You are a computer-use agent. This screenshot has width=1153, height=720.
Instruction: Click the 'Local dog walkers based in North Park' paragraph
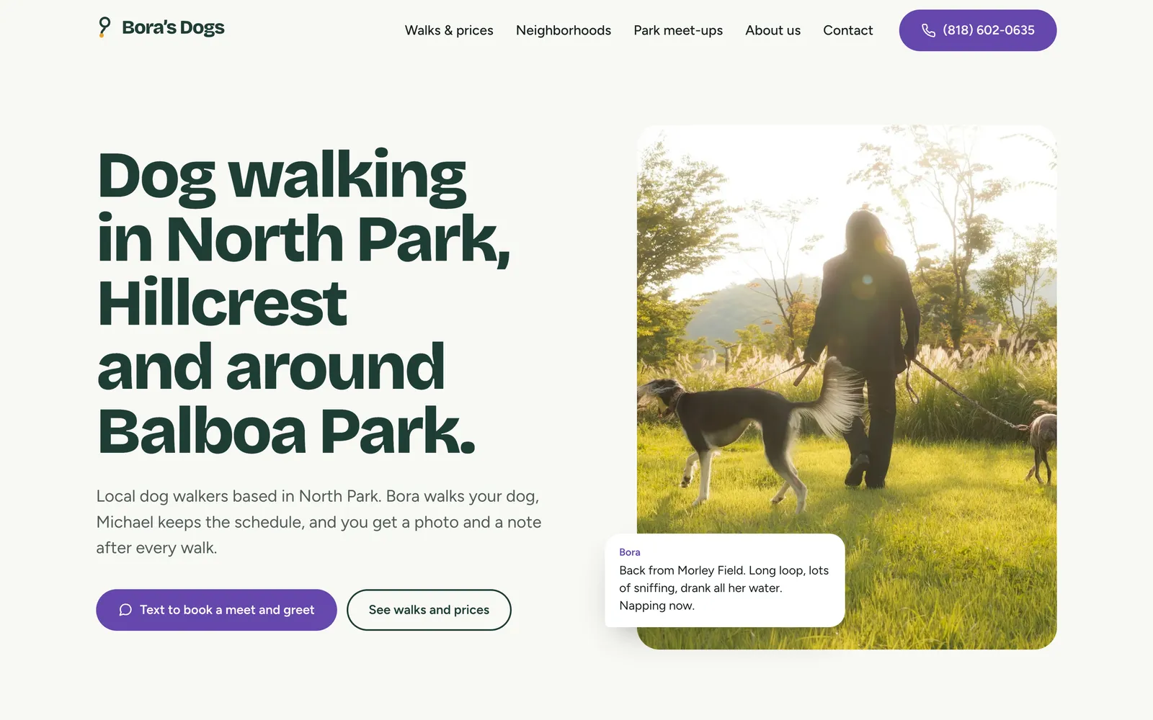pos(319,522)
